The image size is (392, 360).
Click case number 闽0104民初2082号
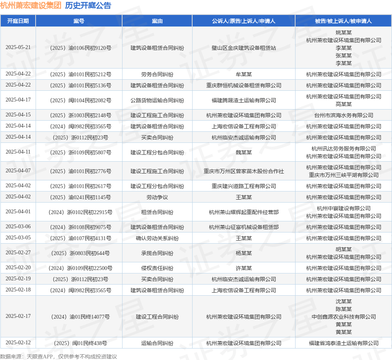click(80, 100)
